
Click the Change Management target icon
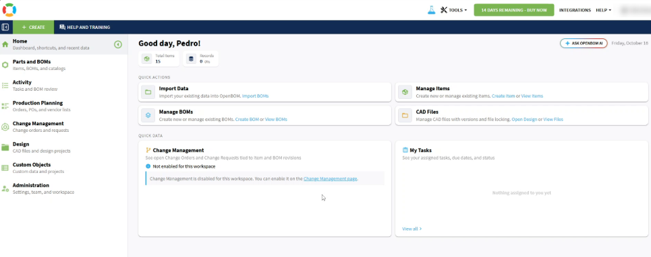click(5, 126)
